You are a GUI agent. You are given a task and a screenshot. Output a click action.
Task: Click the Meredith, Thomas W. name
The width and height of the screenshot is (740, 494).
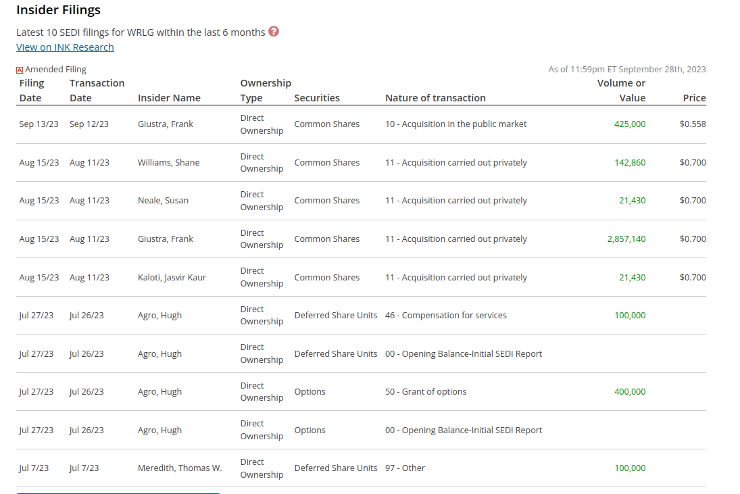[x=180, y=468]
